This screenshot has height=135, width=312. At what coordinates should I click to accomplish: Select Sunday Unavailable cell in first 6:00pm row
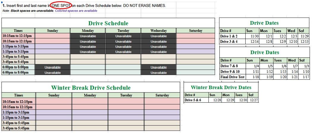pos(52,67)
